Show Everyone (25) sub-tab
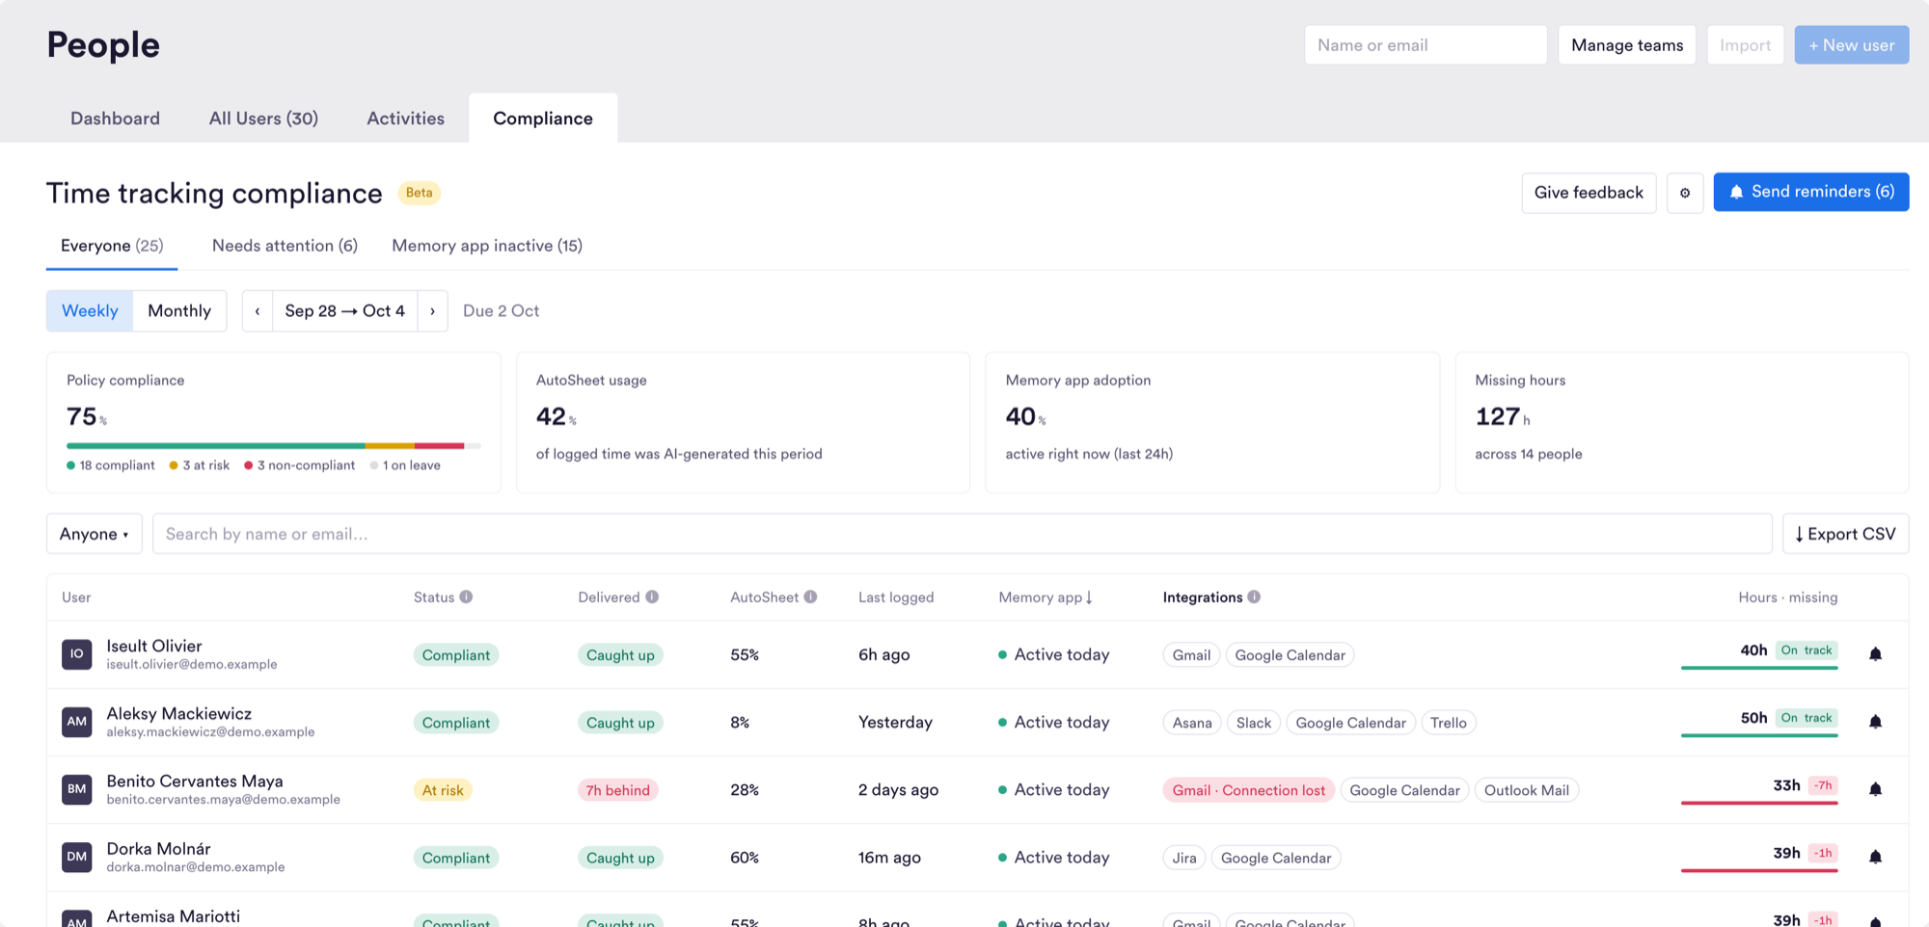 [x=112, y=246]
